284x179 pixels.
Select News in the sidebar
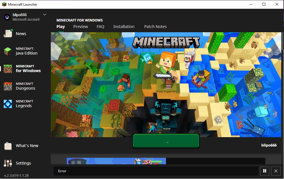[x=21, y=34]
